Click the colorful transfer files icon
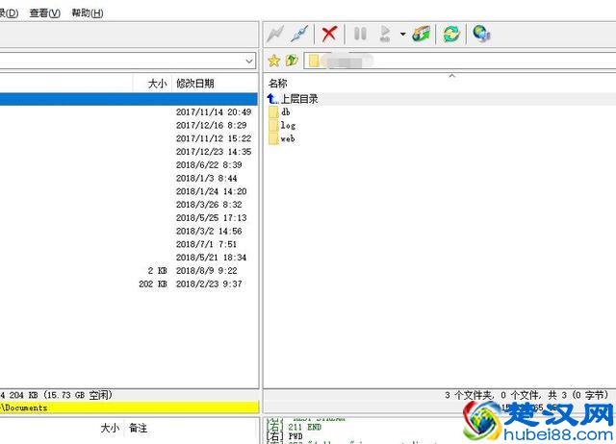The image size is (616, 444). 421,34
